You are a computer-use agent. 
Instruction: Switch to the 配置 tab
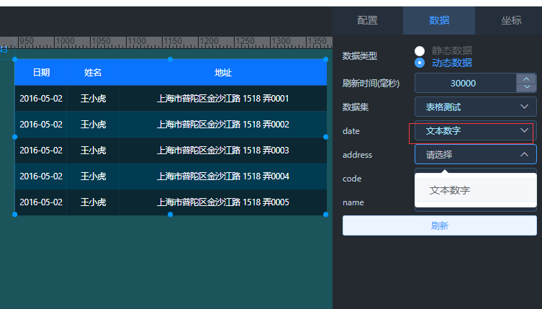pyautogui.click(x=367, y=20)
